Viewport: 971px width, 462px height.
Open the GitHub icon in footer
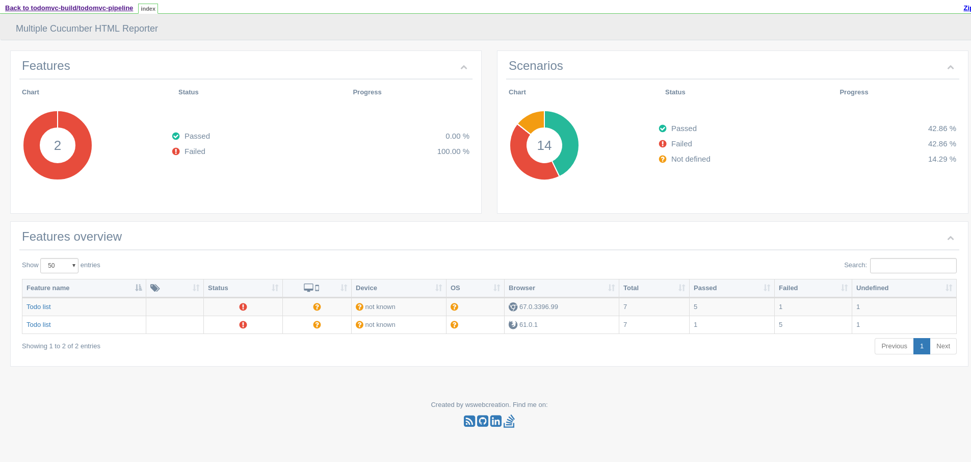[483, 421]
